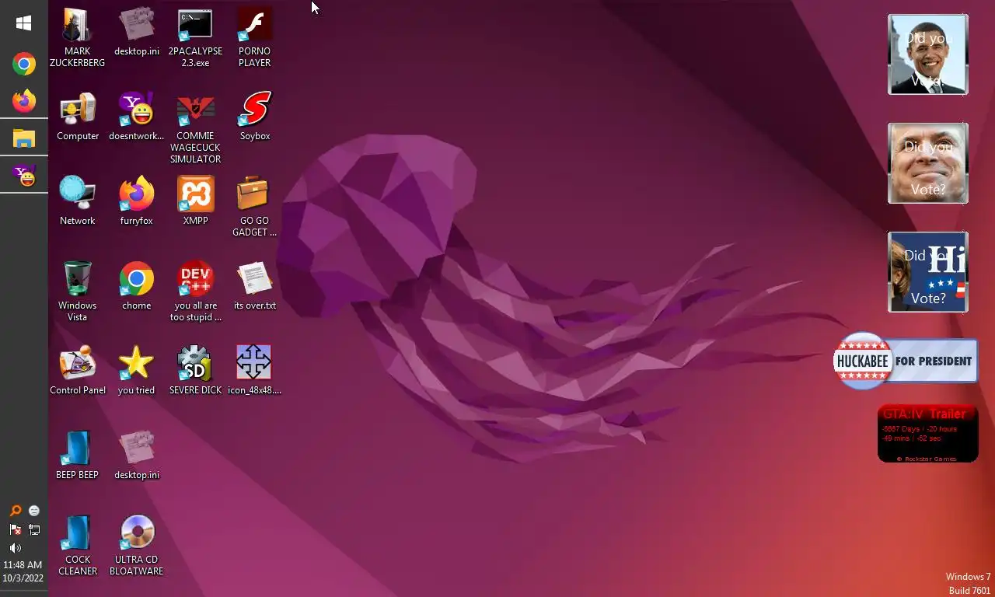Select the MARK ZUCKERBERG desktop icon
This screenshot has height=597, width=995.
pos(77,37)
